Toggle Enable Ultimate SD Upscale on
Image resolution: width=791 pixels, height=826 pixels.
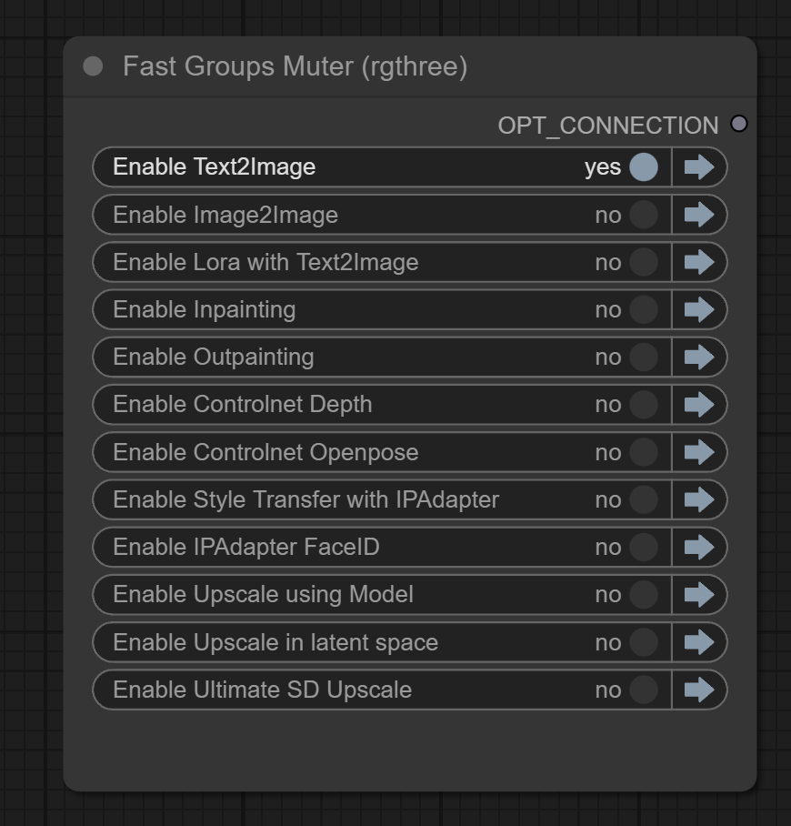pos(643,690)
